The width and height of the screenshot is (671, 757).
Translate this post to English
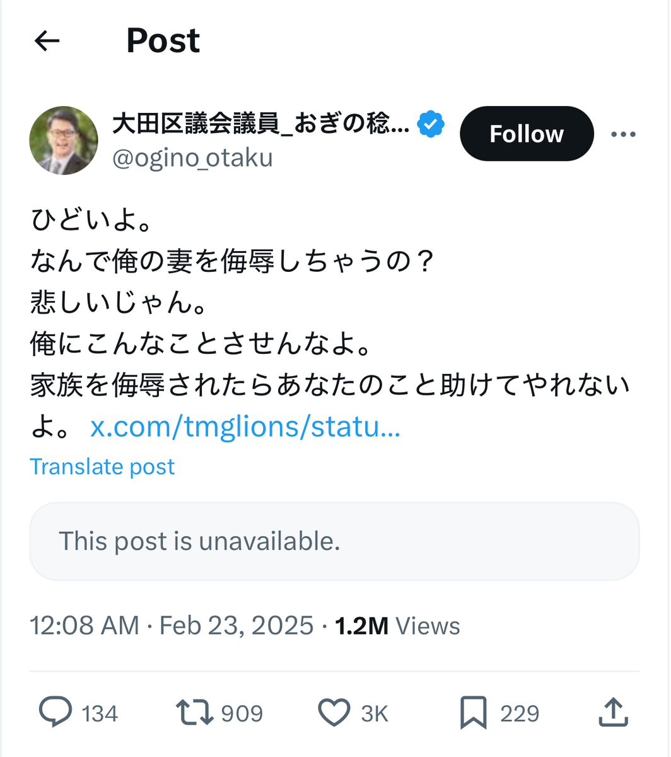(102, 467)
